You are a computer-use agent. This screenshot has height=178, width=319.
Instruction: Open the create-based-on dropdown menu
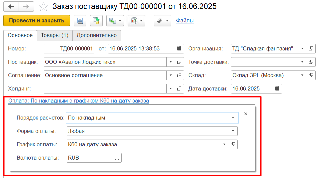click(x=115, y=21)
